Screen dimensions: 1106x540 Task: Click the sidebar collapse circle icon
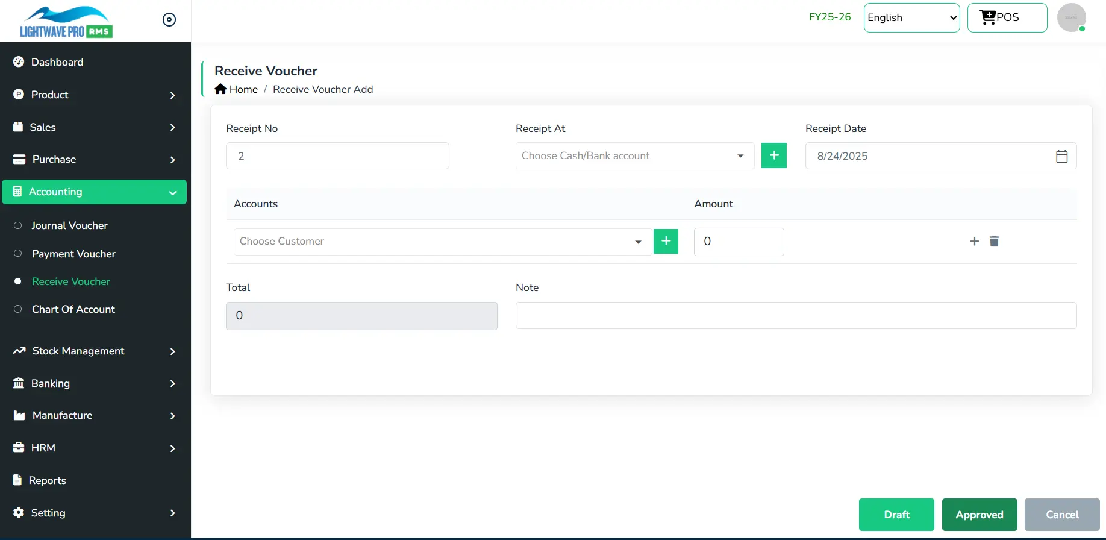point(169,20)
